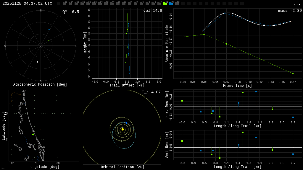This screenshot has width=303, height=170.
Task: Click the blue meteor marker in polar plot
Action: (x=49, y=30)
